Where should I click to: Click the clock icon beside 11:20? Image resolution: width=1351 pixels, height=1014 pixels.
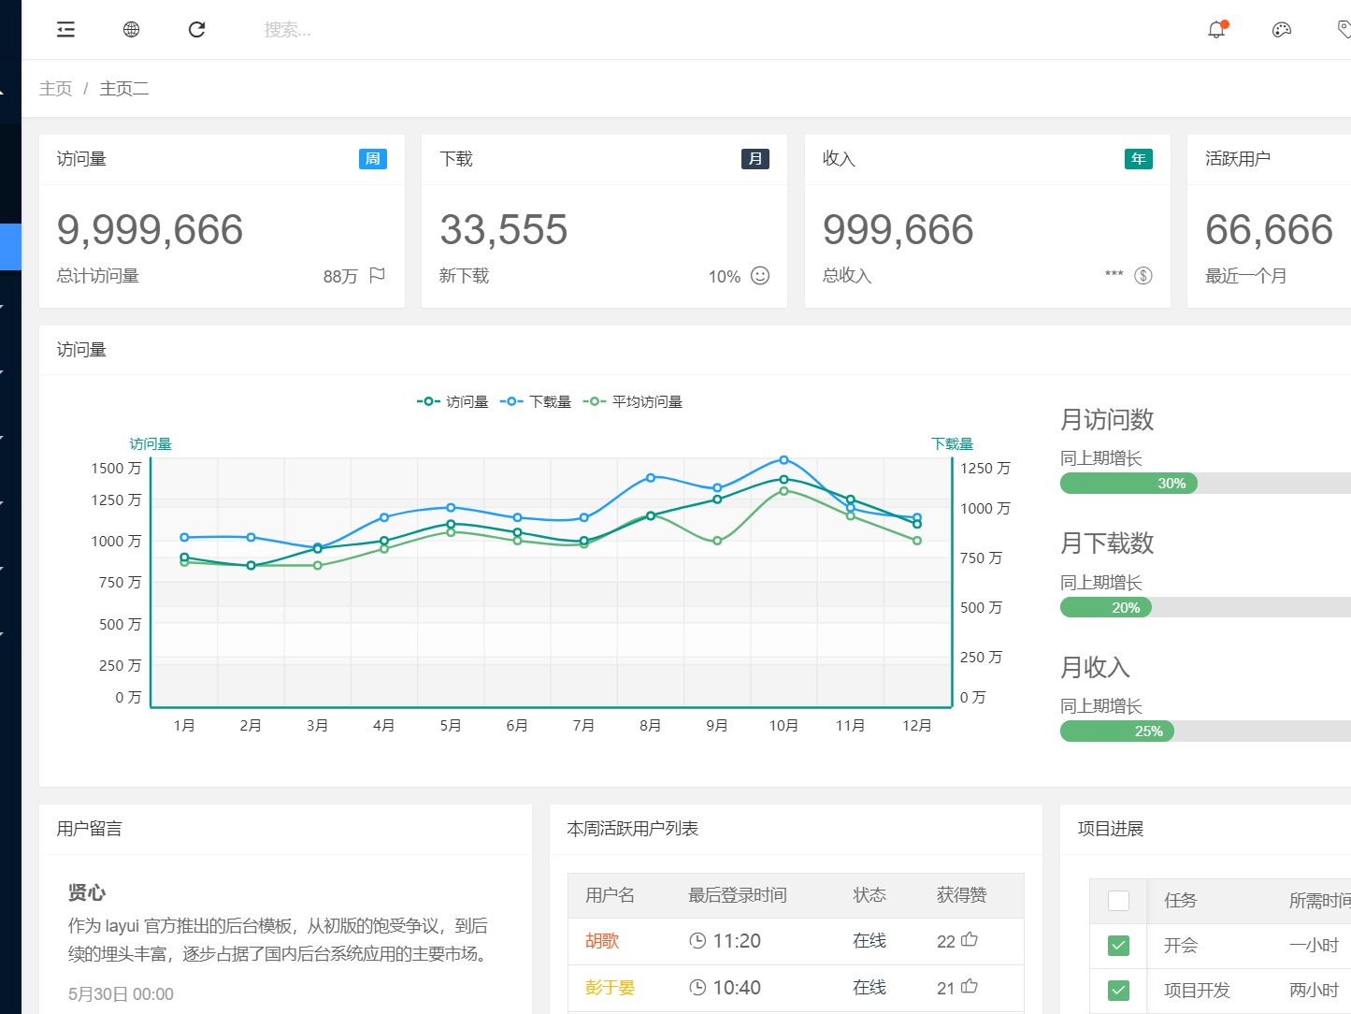tap(697, 941)
